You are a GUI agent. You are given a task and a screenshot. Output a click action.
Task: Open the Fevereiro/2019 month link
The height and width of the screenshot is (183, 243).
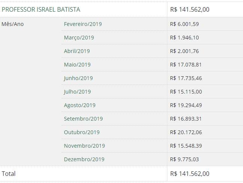83,24
